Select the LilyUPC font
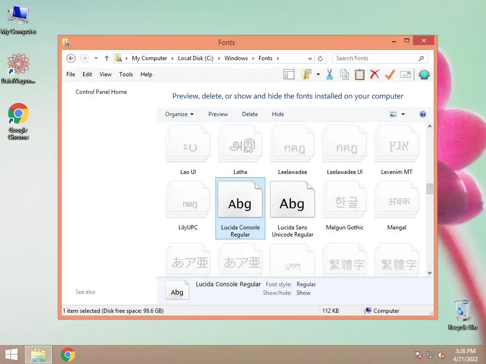 tap(188, 206)
